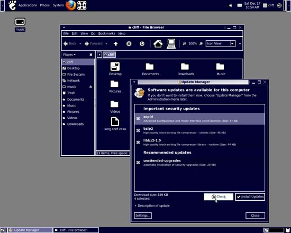Go up one folder in File Browser
This screenshot has height=233, width=291.
pos(116,43)
